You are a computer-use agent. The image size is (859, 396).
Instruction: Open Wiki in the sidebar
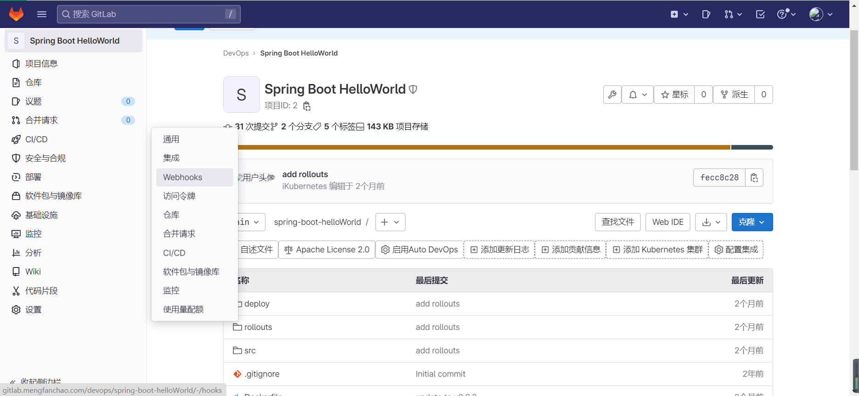pyautogui.click(x=73, y=272)
